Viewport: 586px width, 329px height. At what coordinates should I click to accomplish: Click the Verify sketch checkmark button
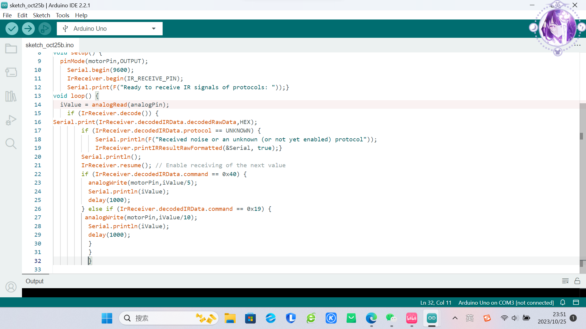click(x=12, y=29)
